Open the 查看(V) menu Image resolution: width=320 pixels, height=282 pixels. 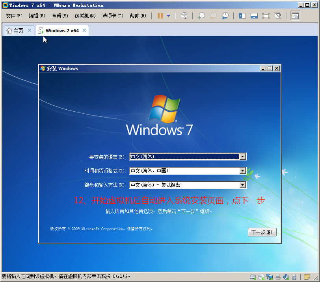60,16
